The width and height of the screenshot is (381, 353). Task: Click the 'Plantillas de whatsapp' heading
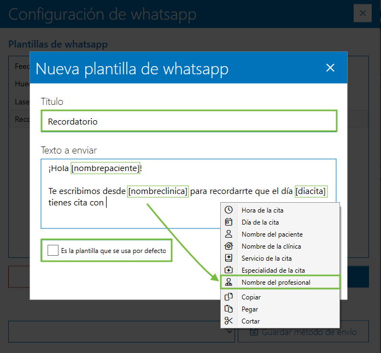pyautogui.click(x=58, y=44)
